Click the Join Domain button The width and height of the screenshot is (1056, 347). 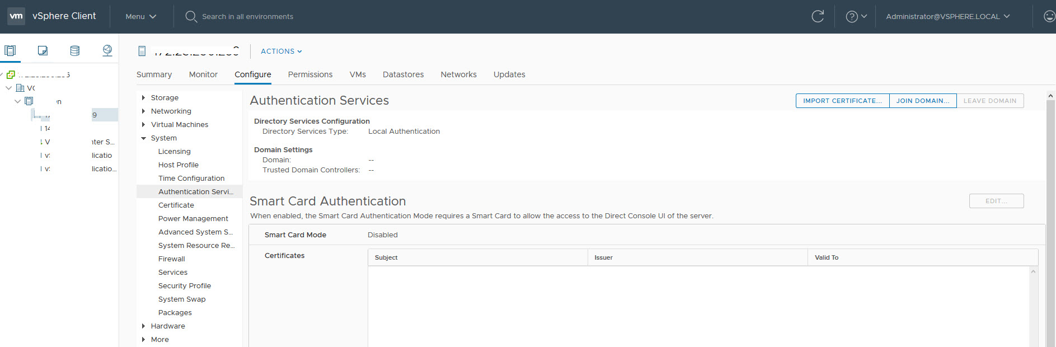pos(922,101)
